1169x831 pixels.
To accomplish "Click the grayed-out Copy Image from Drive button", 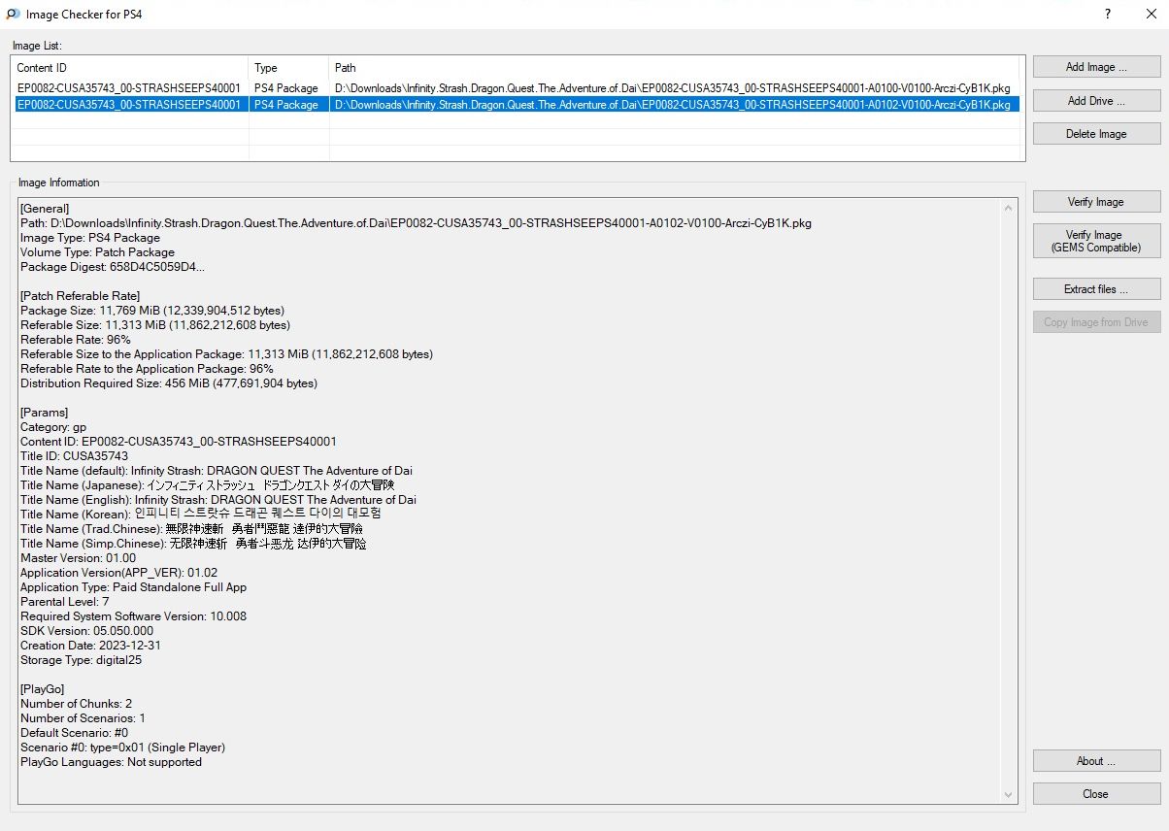I will point(1096,322).
